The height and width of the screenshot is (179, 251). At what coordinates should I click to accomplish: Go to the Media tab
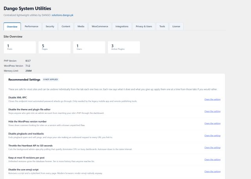coord(81,26)
